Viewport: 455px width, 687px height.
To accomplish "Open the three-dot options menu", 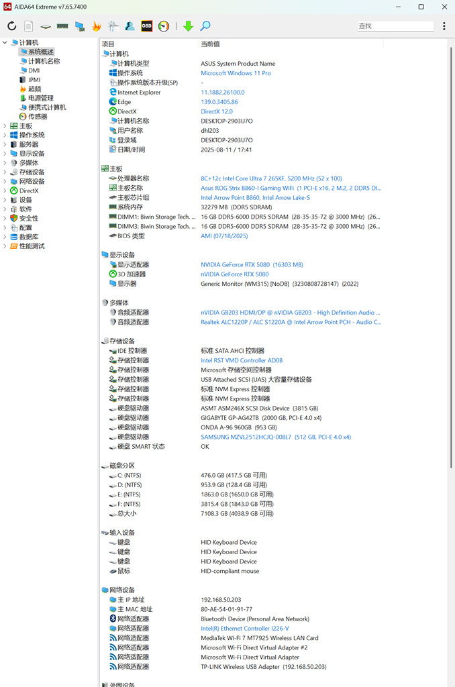I will pos(444,26).
